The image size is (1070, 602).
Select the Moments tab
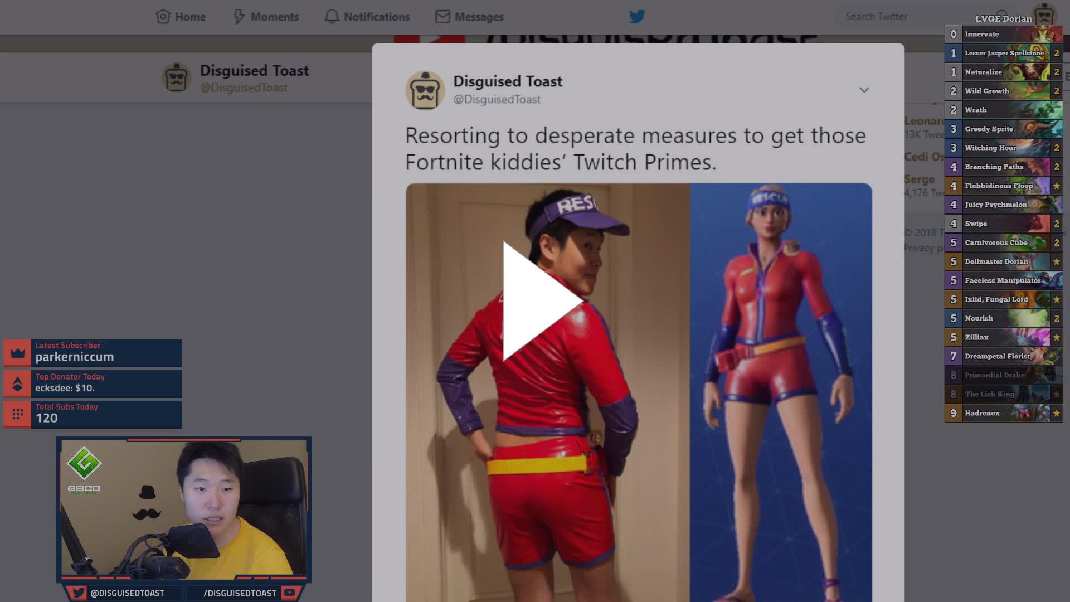[x=266, y=17]
